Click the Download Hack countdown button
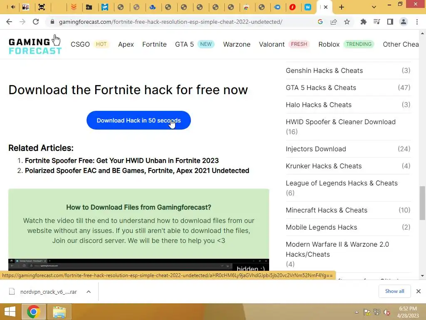Image resolution: width=426 pixels, height=320 pixels. [139, 120]
